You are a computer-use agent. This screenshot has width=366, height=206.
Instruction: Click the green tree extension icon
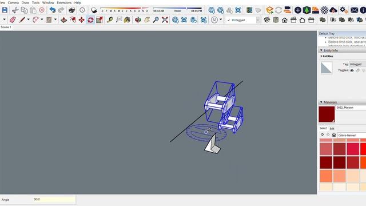coord(307,10)
